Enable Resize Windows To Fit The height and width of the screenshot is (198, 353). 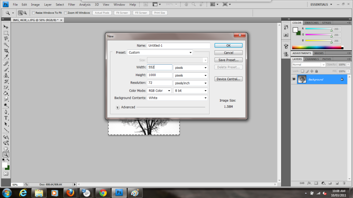pyautogui.click(x=33, y=13)
